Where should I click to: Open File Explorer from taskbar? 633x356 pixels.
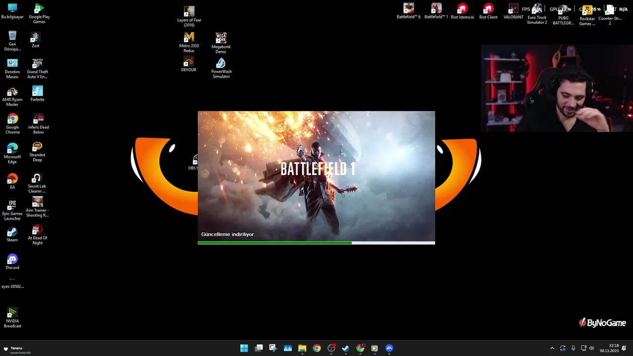(302, 348)
